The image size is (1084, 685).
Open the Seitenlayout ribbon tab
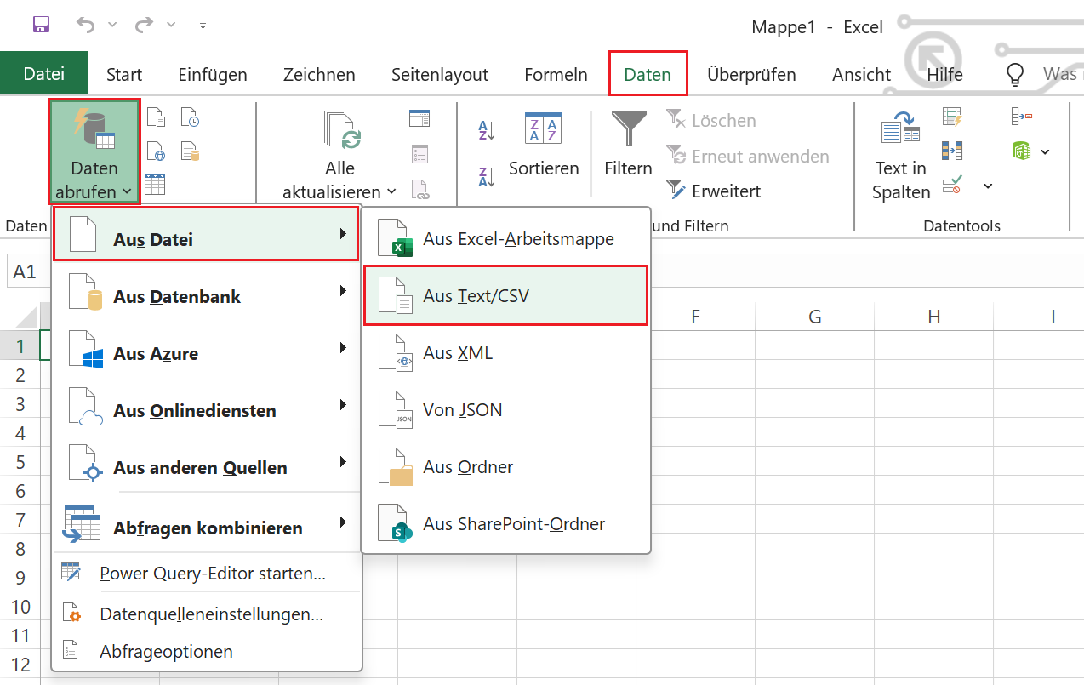click(x=440, y=75)
